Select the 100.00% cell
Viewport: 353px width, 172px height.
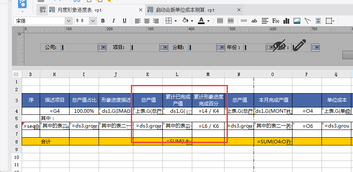[x=84, y=111]
